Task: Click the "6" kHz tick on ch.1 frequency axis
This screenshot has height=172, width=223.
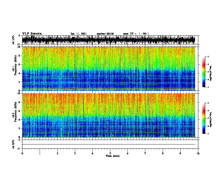Action: [20, 64]
